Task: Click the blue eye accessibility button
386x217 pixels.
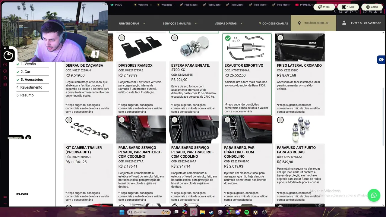Action: (381, 60)
